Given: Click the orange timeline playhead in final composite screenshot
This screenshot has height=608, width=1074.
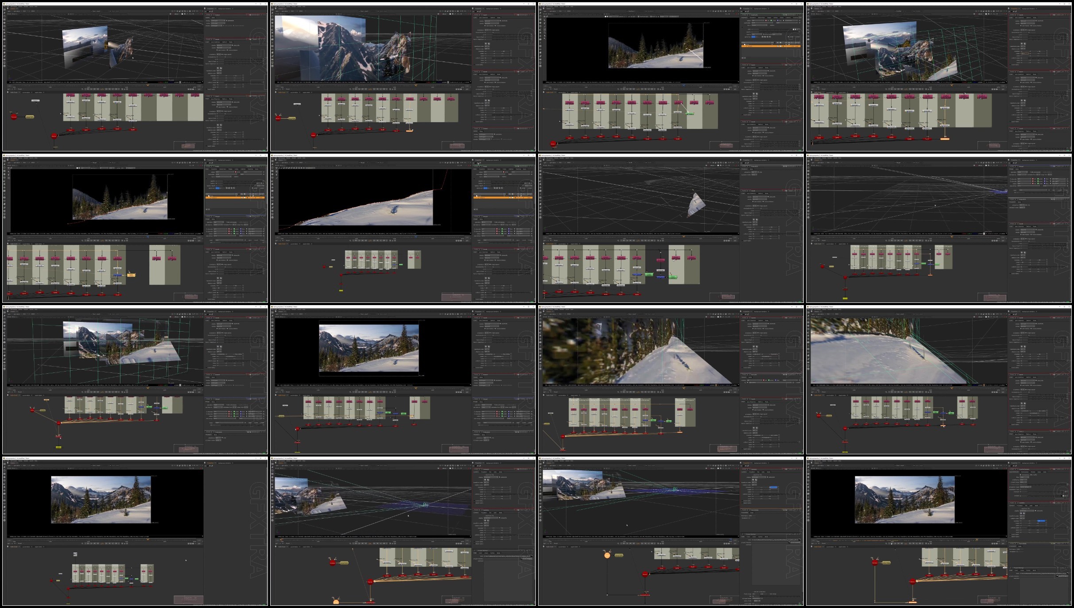Looking at the screenshot, I should pos(977,539).
